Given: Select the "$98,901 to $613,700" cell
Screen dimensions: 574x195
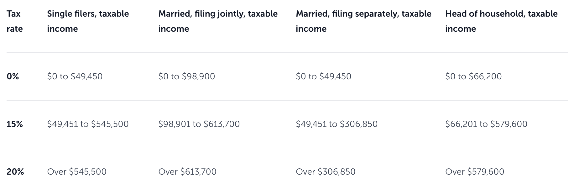Looking at the screenshot, I should click(199, 124).
